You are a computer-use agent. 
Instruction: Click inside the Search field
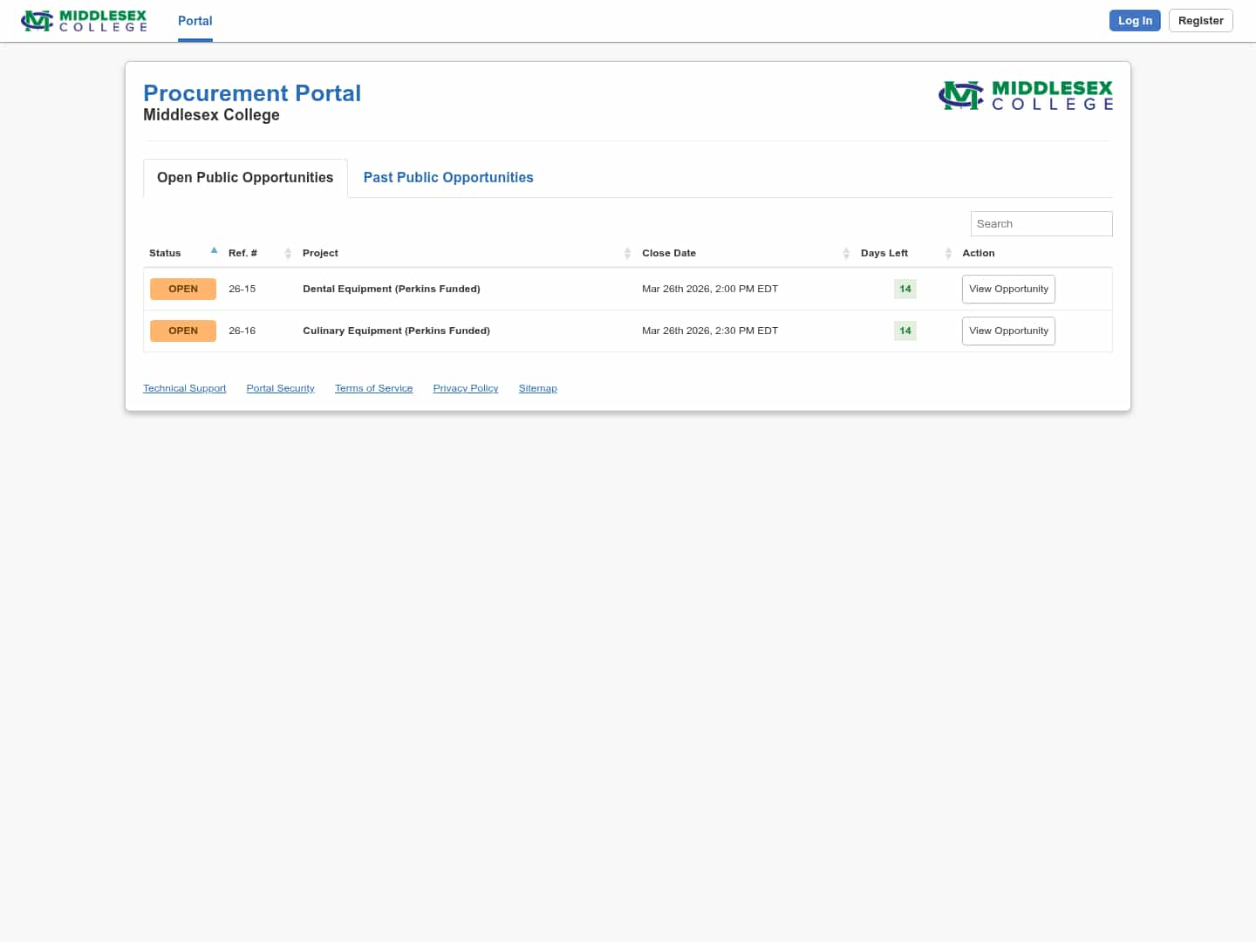(x=1041, y=223)
